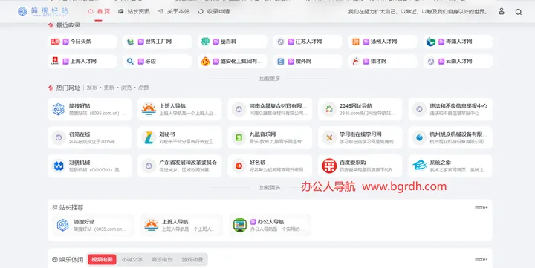
Task: Click the 系统之家 blue house icon
Action: [x=419, y=166]
